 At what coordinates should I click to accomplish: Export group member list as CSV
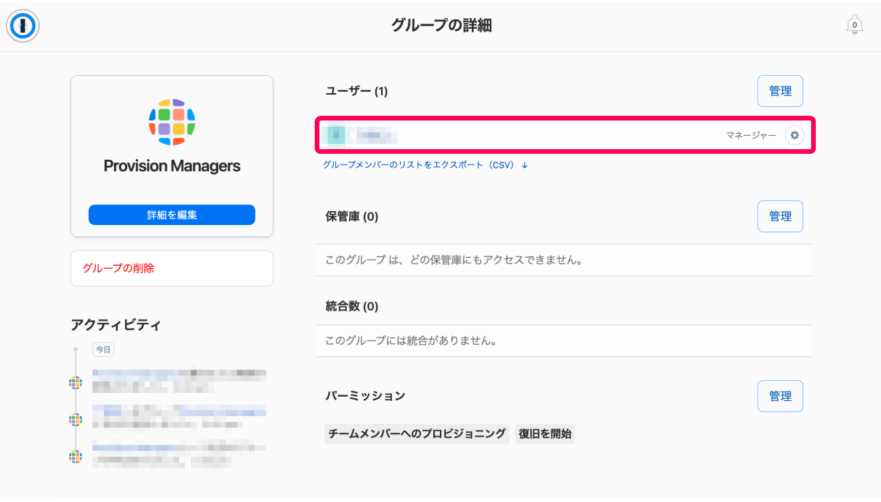point(425,165)
